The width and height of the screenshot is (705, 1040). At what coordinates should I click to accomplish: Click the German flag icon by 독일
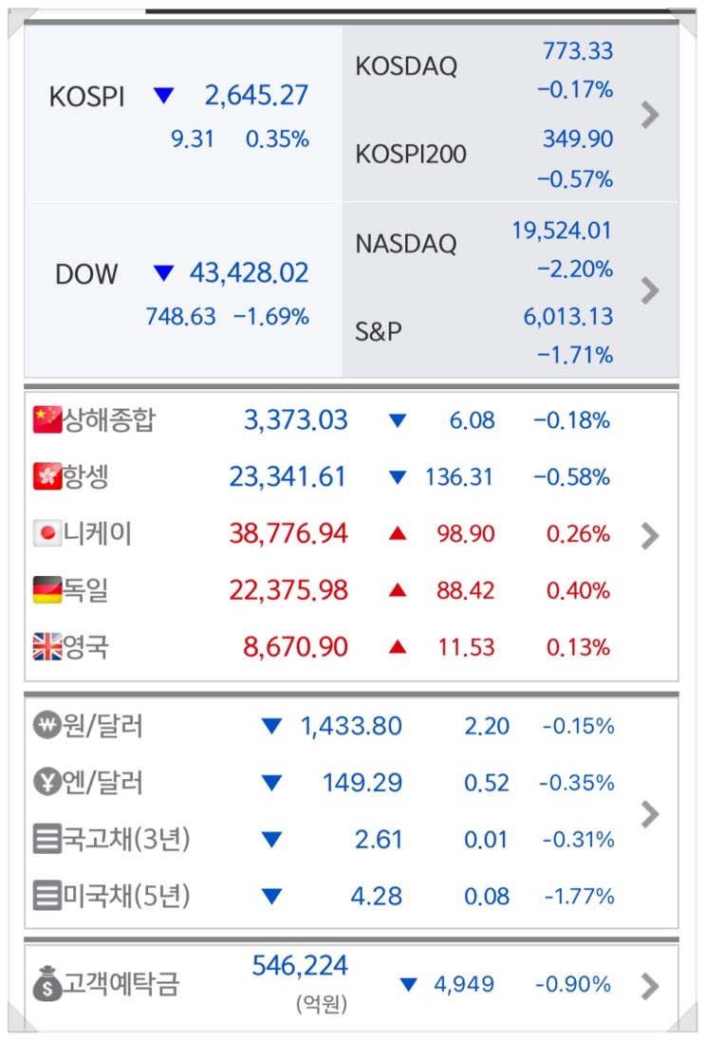pyautogui.click(x=46, y=590)
